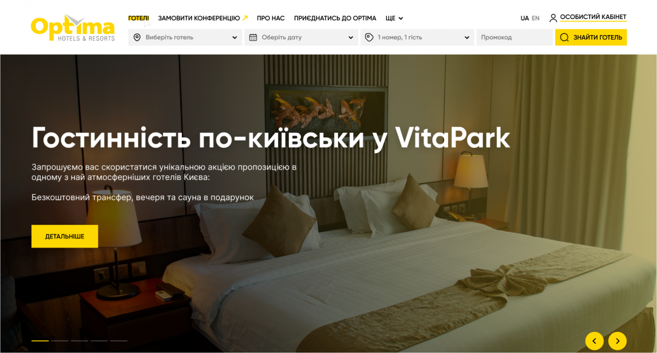Select the first slide indicator
Screen dimensions: 657x353
click(40, 341)
